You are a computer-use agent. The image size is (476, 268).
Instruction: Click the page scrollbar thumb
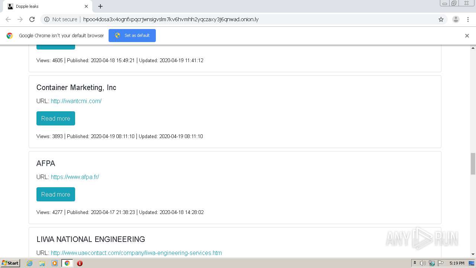tap(473, 163)
